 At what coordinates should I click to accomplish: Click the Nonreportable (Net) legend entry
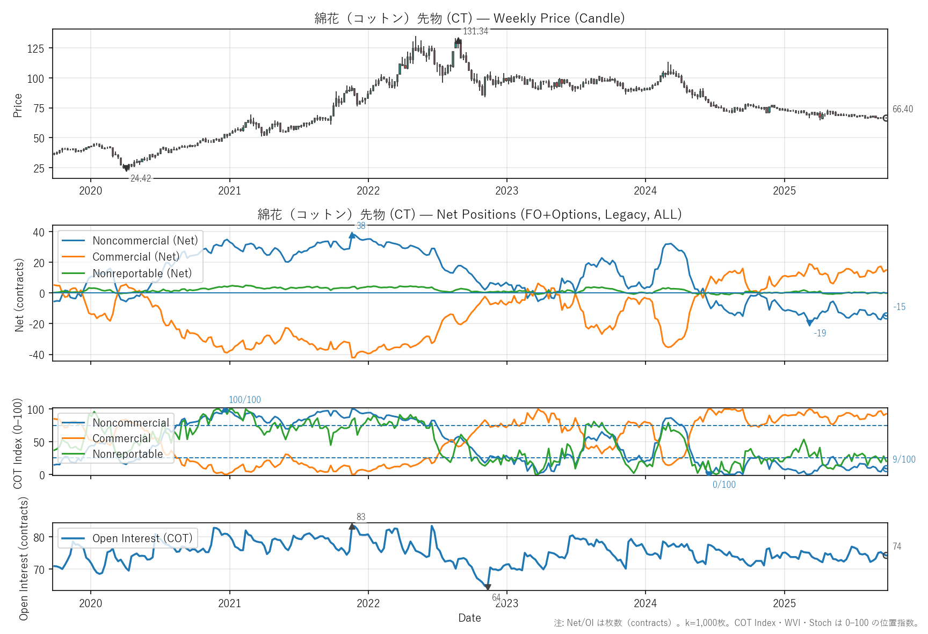[x=142, y=273]
